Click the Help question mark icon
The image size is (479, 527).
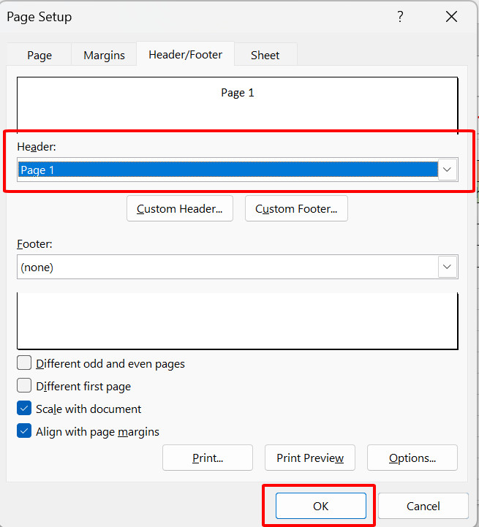click(400, 17)
